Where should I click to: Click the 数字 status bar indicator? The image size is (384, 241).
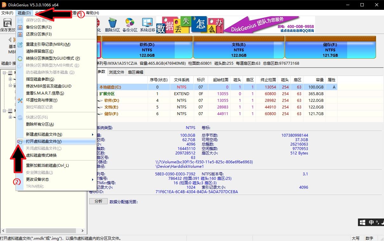[x=369, y=238]
